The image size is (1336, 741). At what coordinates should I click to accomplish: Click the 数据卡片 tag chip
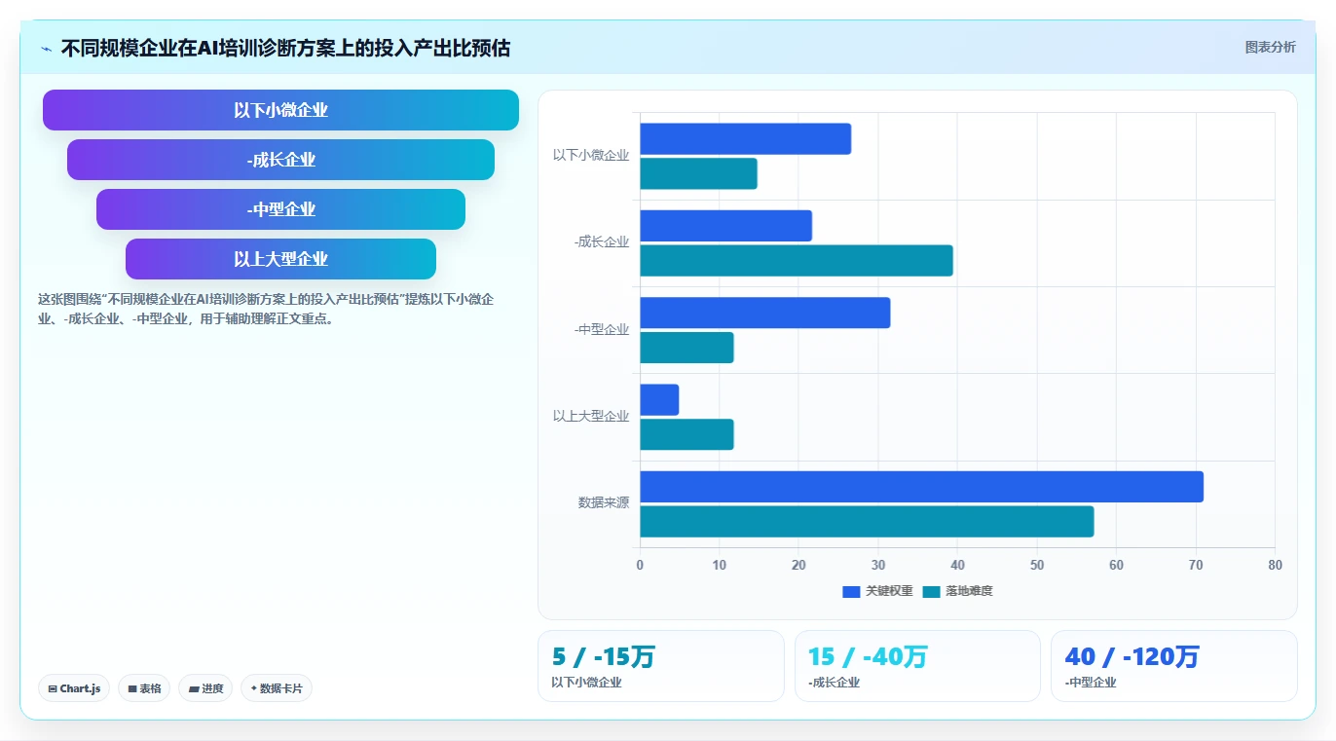point(277,688)
